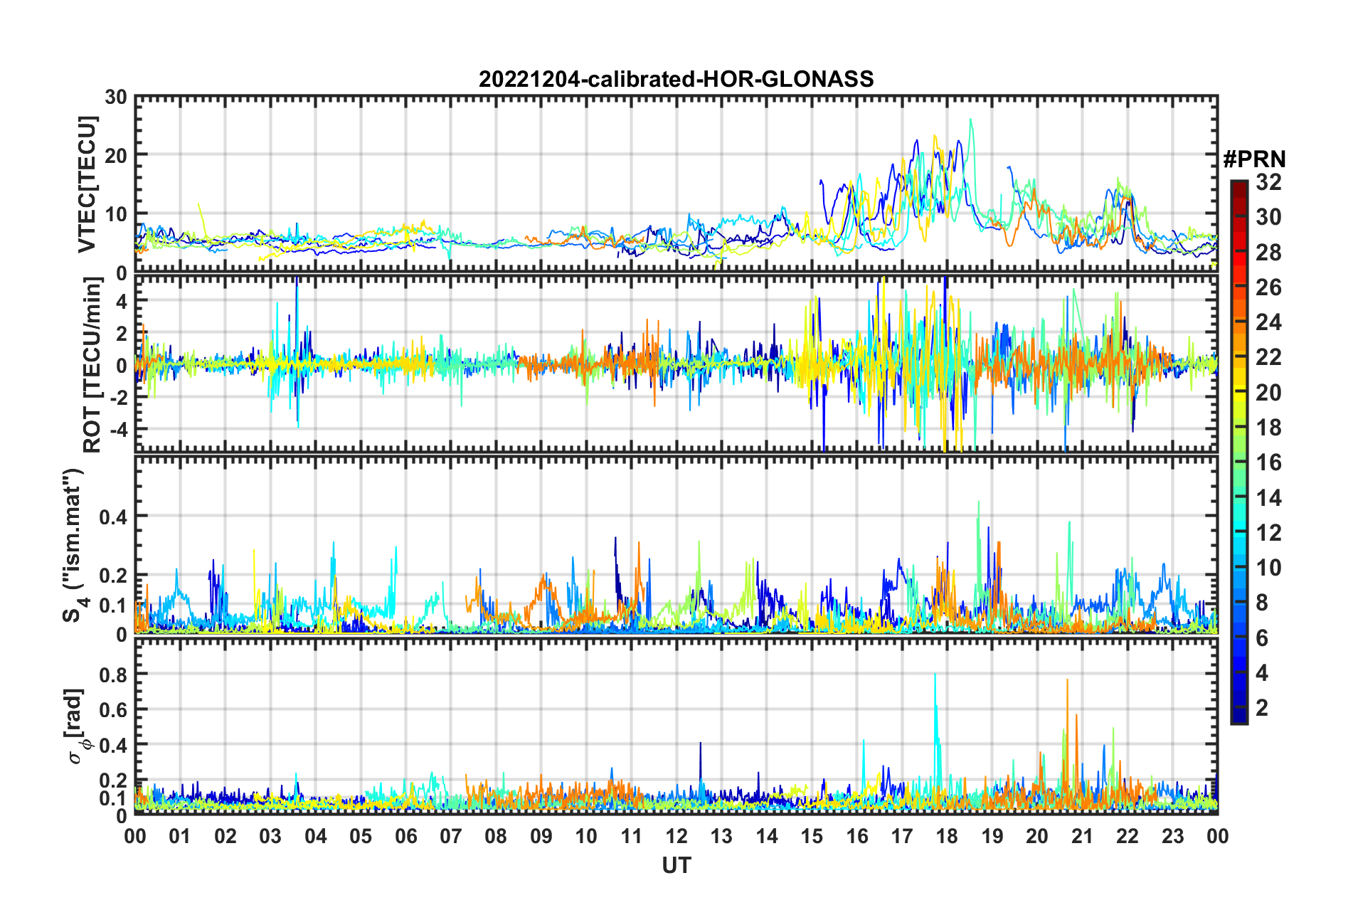1353x905 pixels.
Task: Select cyan at colorbar value 12
Action: click(x=1238, y=532)
